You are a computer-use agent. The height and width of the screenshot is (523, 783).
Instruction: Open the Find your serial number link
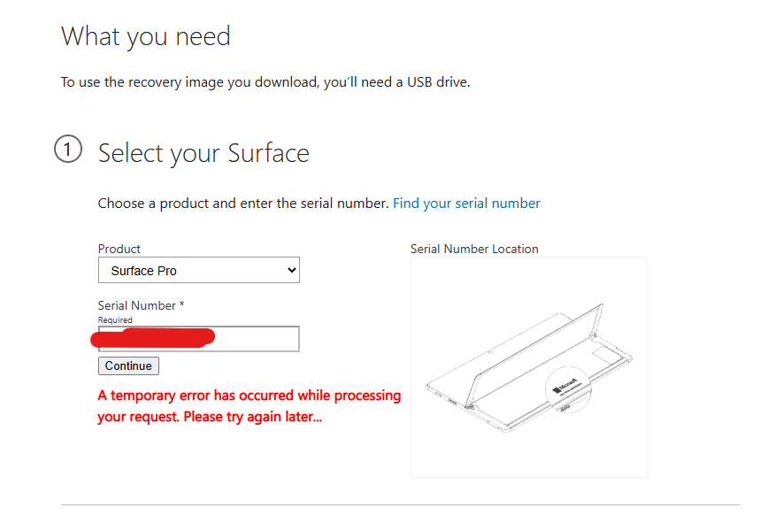pos(466,204)
